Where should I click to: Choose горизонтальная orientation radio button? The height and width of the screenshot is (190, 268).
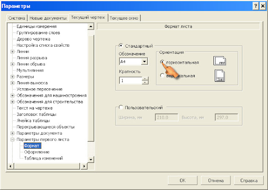pos(162,62)
